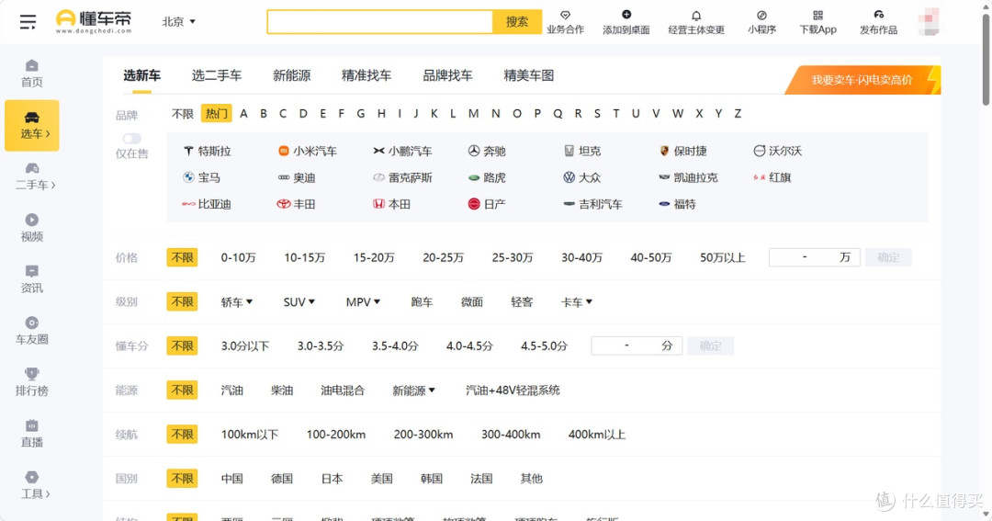Switch to the 精准找车 tab
Image resolution: width=992 pixels, height=521 pixels.
(366, 75)
